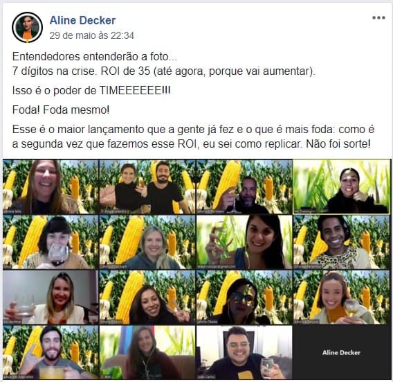Screen dimensions: 393x382
Task: Select the tile of woman making peace sign
Action: [147, 297]
